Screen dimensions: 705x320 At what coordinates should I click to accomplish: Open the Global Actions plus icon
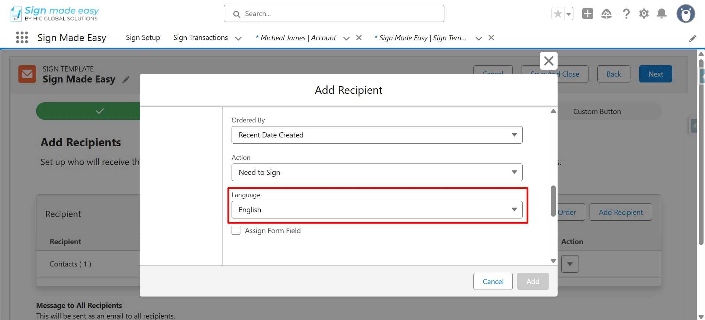(587, 14)
